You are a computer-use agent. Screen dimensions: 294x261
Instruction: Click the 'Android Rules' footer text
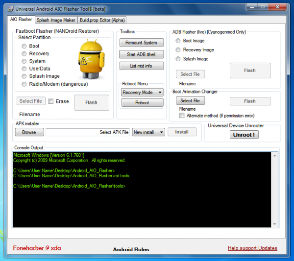pyautogui.click(x=131, y=249)
